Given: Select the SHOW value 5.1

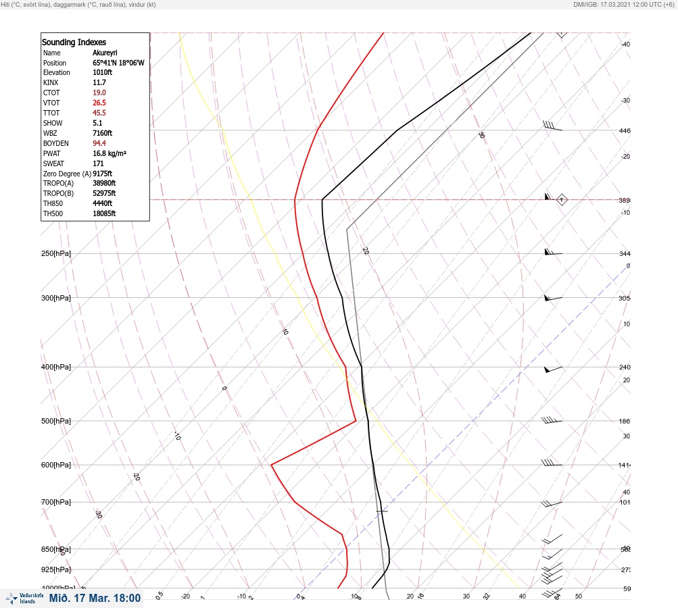Looking at the screenshot, I should click(97, 123).
